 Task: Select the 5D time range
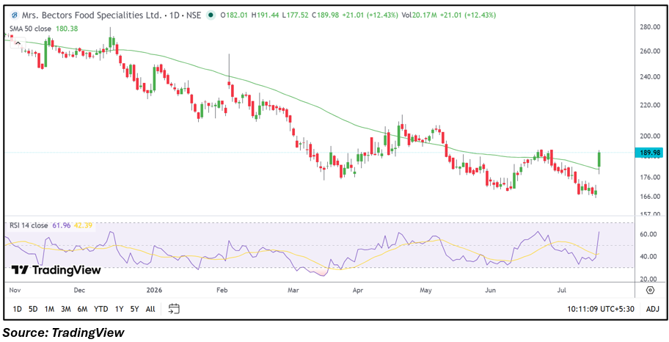click(x=33, y=309)
